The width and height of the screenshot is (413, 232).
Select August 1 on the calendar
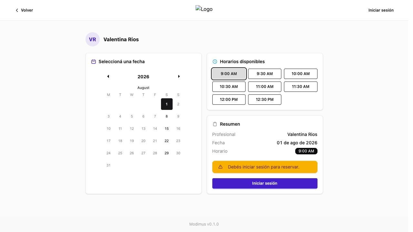click(167, 104)
